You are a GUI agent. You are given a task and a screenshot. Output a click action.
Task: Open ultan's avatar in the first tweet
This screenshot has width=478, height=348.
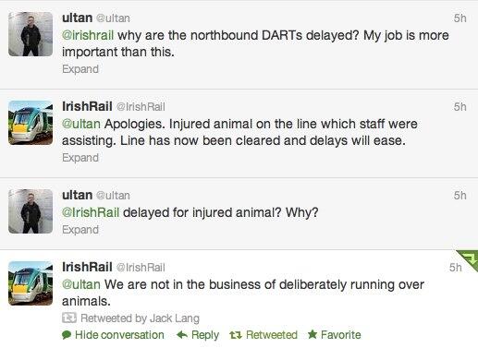[x=31, y=34]
